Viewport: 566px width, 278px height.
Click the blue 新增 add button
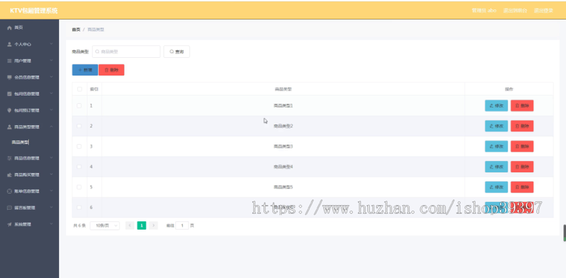(x=85, y=70)
